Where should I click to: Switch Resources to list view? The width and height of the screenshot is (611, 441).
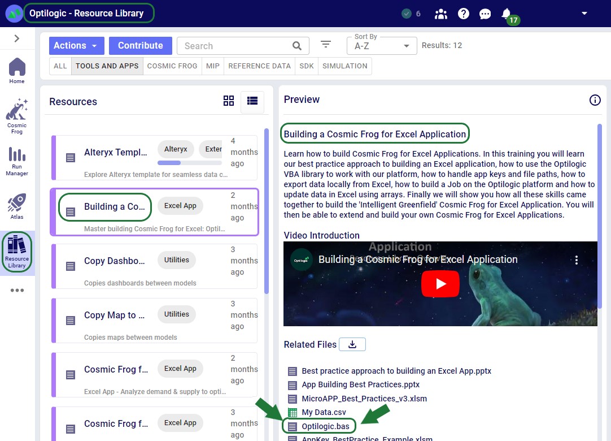[252, 101]
